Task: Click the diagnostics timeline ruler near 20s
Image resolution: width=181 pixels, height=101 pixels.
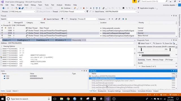Action: pyautogui.click(x=166, y=49)
